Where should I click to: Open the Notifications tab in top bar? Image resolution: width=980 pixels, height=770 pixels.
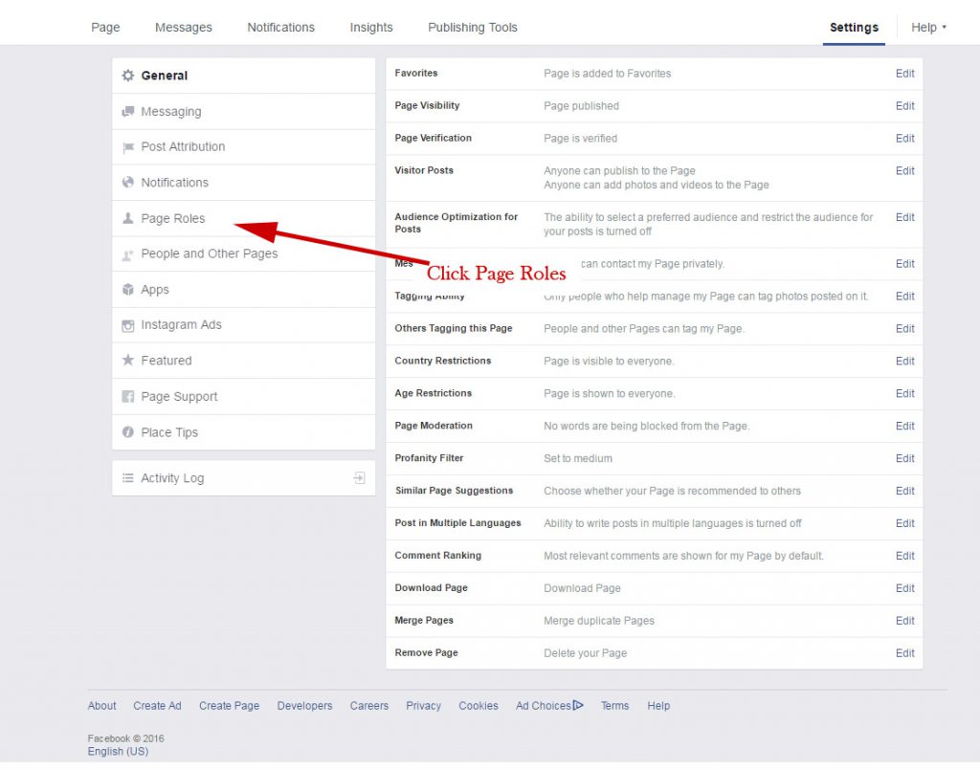coord(281,28)
